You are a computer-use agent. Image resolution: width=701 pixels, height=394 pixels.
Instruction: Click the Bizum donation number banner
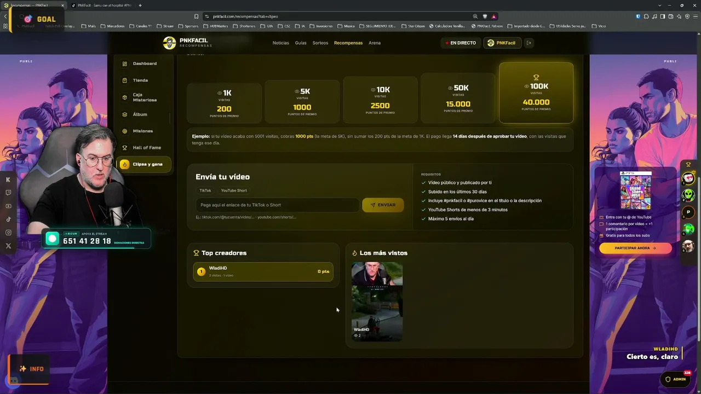point(96,239)
